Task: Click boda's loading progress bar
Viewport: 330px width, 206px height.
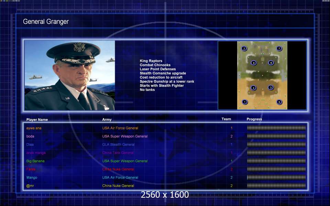Action: (x=276, y=136)
